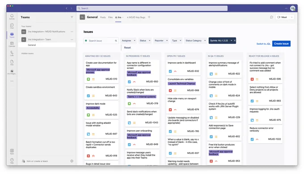304x174 pixels.
Task: Select the Jira Integration+ Team
Action: click(x=39, y=39)
